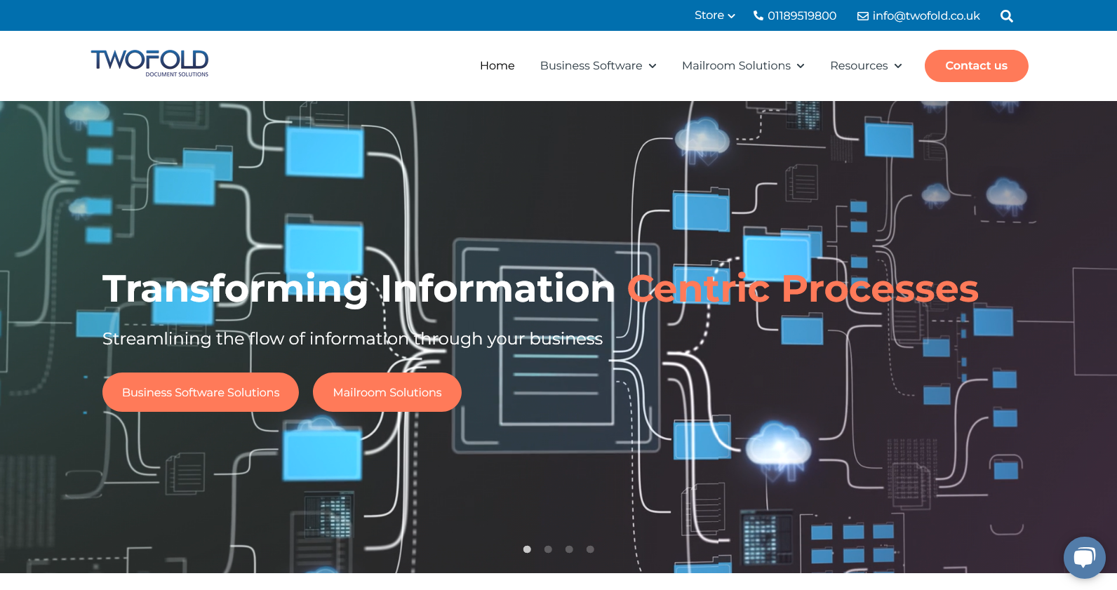This screenshot has width=1117, height=590.
Task: Expand the Business Software menu chevron
Action: coord(653,66)
